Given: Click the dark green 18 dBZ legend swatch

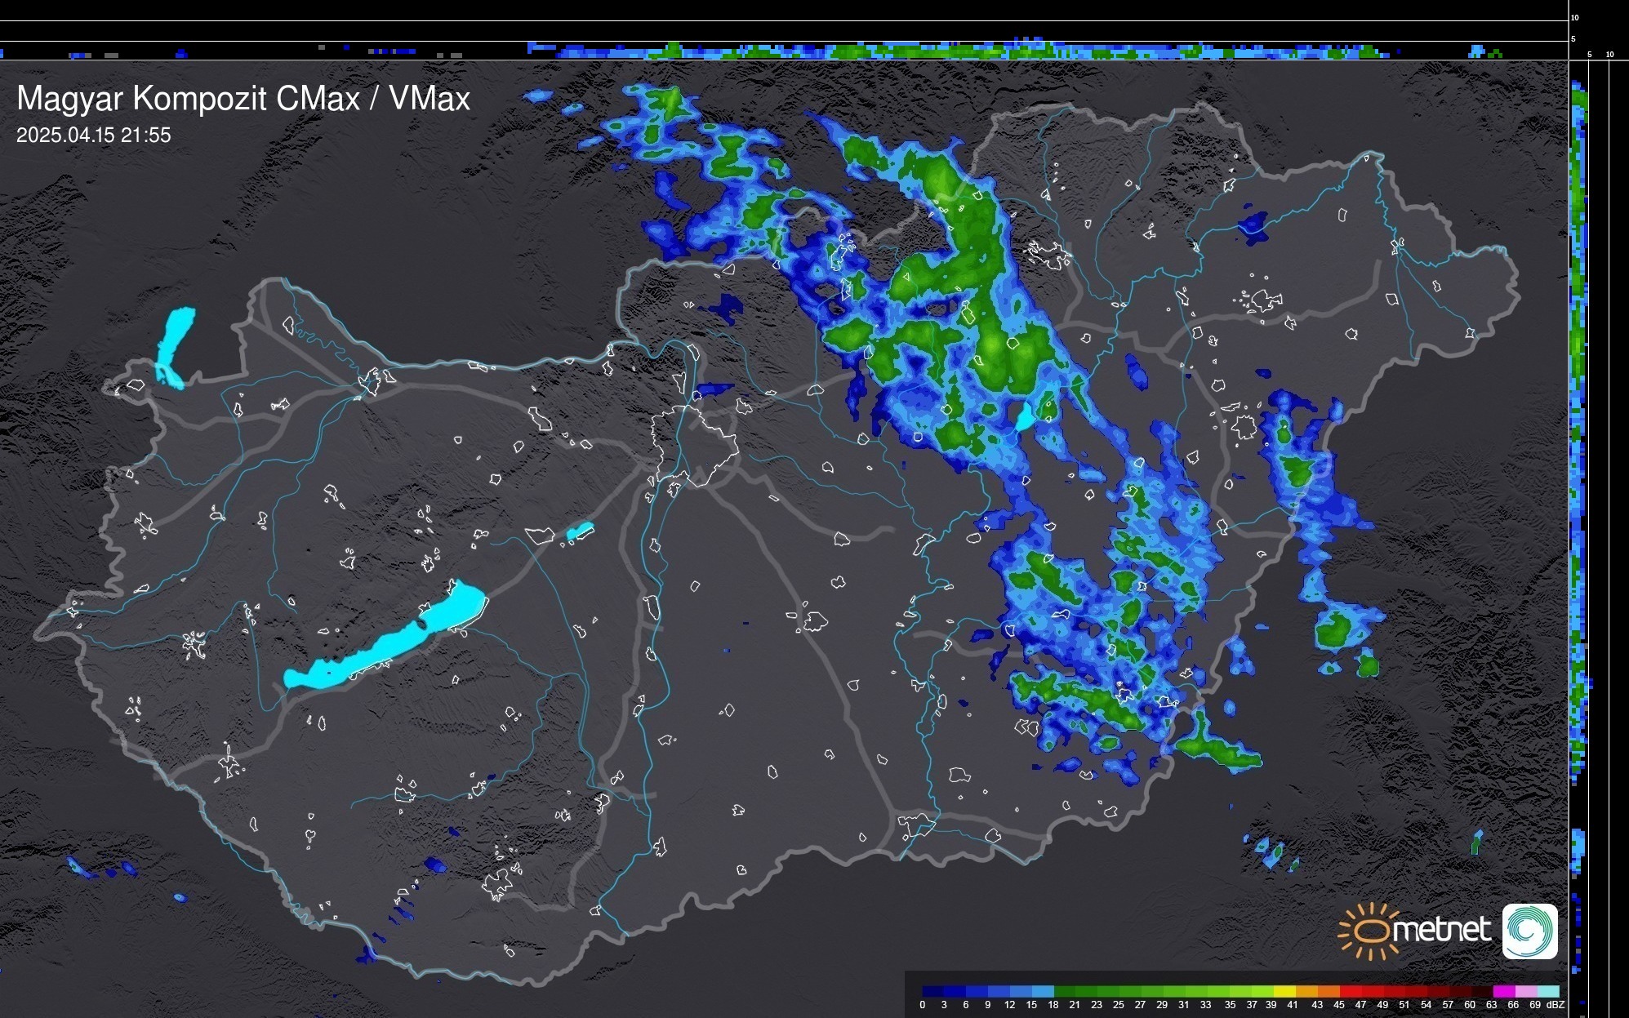Looking at the screenshot, I should [x=1064, y=991].
